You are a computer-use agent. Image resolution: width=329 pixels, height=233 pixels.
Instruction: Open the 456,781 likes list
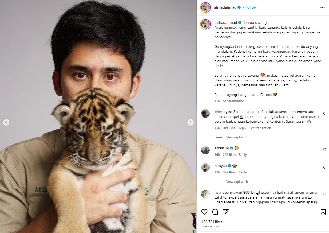tap(212, 222)
